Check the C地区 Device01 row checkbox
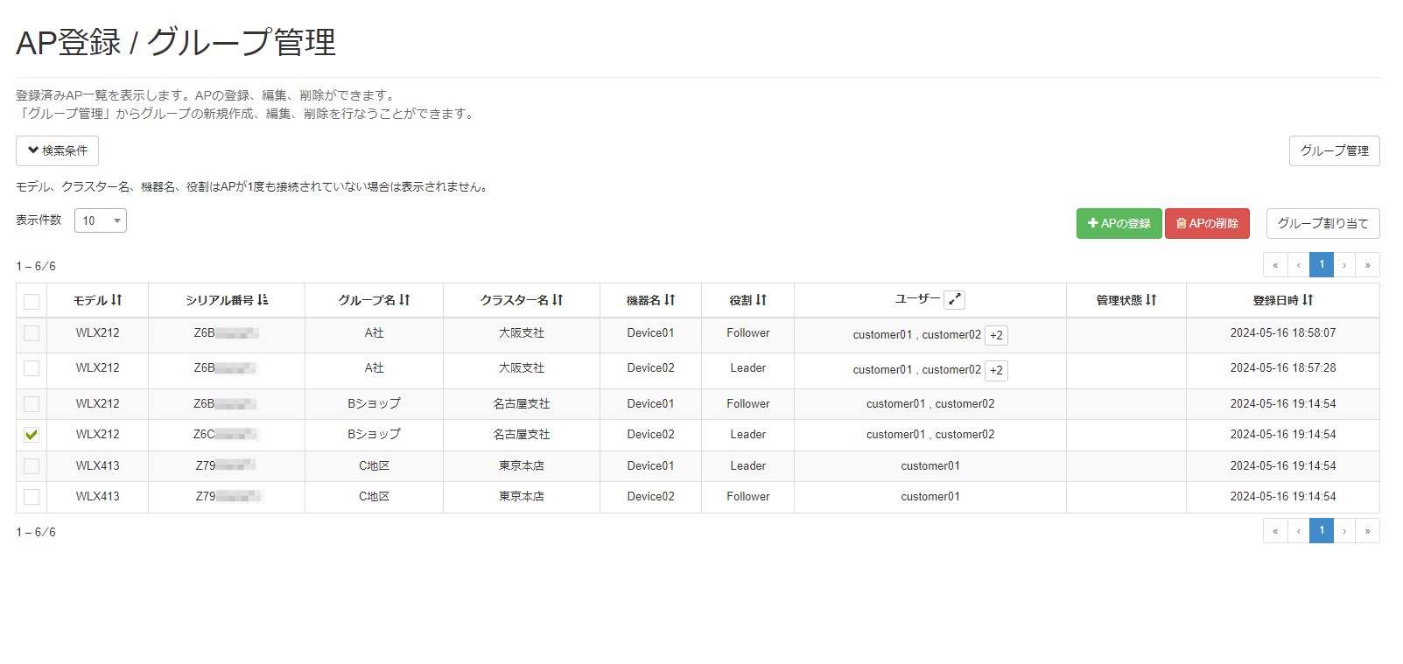This screenshot has width=1403, height=664. click(x=32, y=466)
